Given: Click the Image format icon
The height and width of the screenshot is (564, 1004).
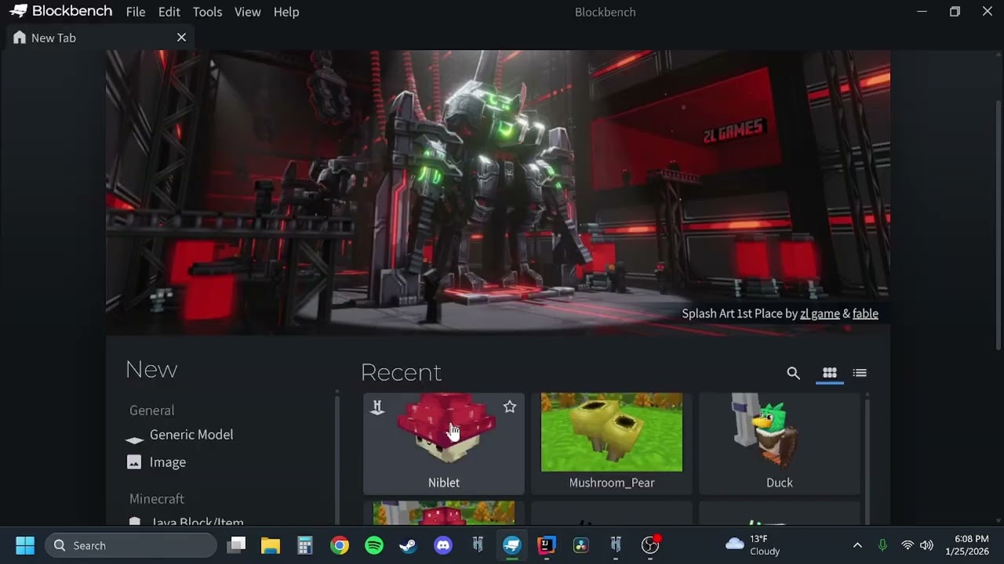Looking at the screenshot, I should (x=134, y=462).
